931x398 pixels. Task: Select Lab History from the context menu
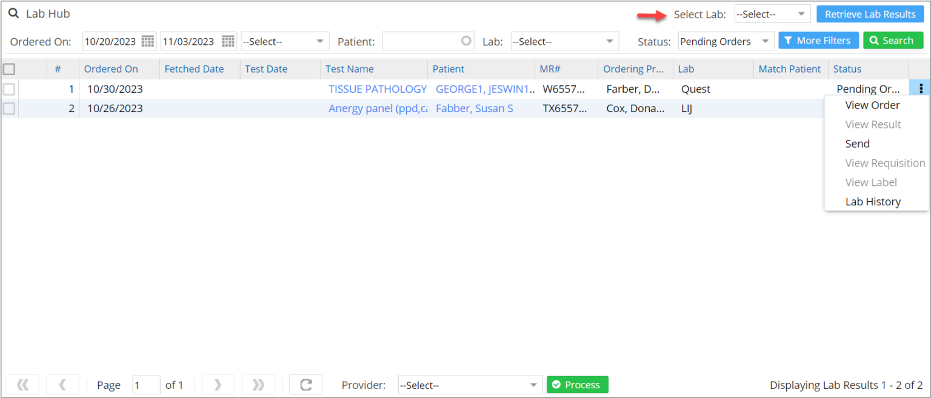click(x=874, y=201)
